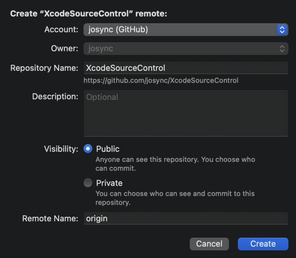Click the blue up-down arrows on the Account popup
Screen dimensions: 296x258
(x=282, y=29)
